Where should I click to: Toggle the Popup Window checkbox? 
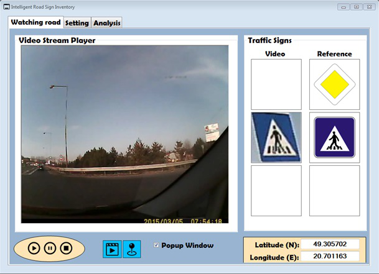pyautogui.click(x=156, y=245)
